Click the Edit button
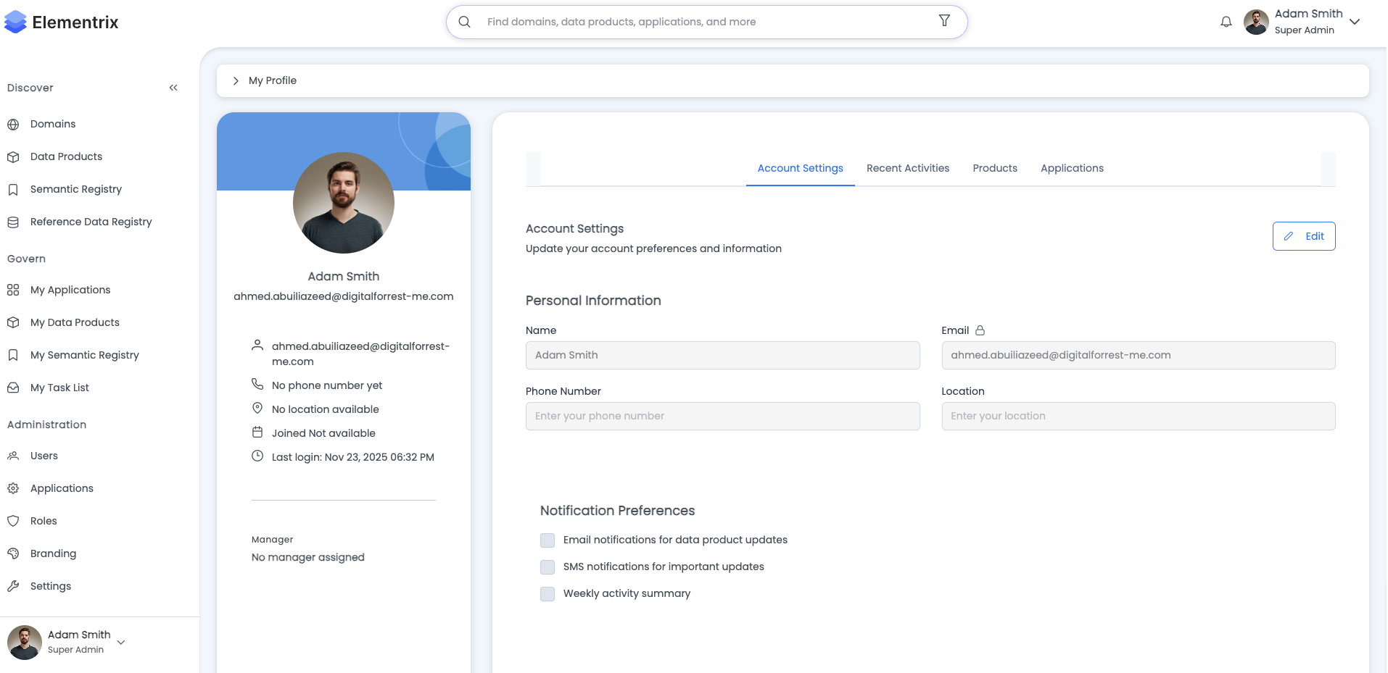Viewport: 1388px width, 673px height. [1303, 236]
